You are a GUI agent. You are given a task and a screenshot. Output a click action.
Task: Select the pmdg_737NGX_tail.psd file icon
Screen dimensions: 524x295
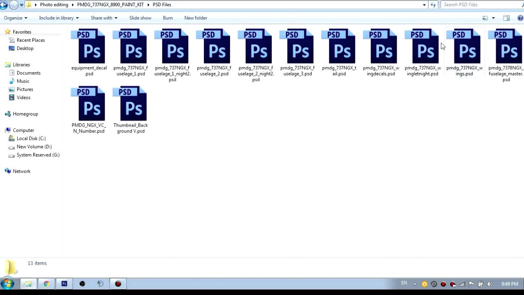pos(339,46)
